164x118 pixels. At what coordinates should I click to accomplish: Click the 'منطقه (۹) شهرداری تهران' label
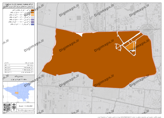click(x=19, y=79)
